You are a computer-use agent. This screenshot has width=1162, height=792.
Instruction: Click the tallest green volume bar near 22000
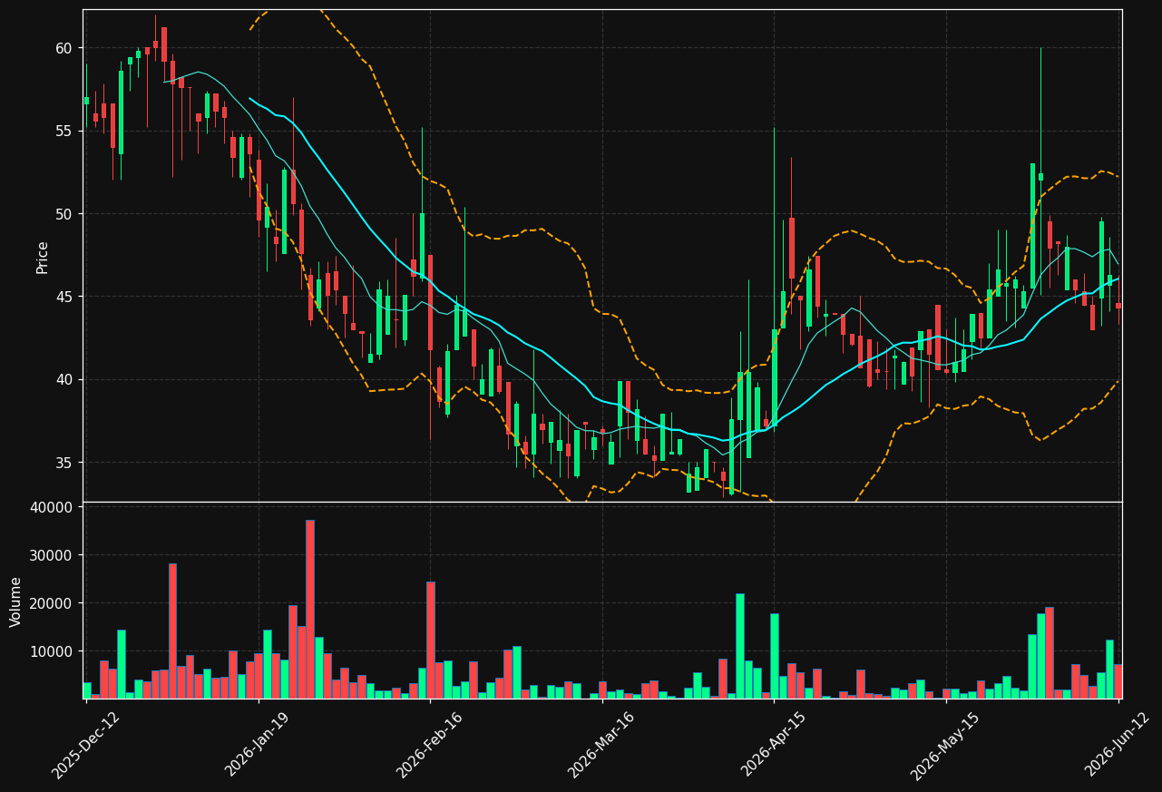click(739, 646)
